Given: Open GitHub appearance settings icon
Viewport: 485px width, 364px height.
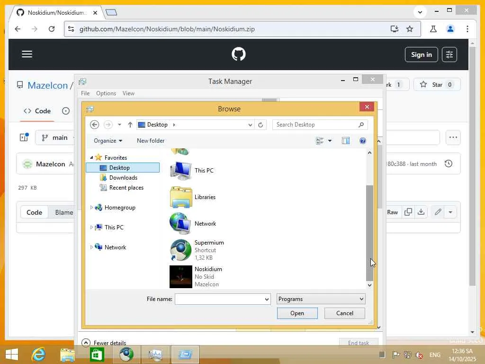Looking at the screenshot, I should pyautogui.click(x=449, y=55).
